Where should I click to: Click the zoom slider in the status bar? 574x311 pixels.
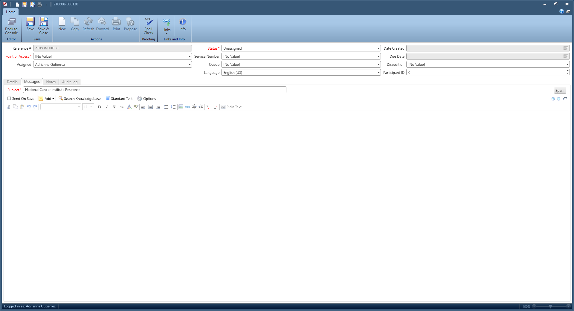pyautogui.click(x=550, y=307)
